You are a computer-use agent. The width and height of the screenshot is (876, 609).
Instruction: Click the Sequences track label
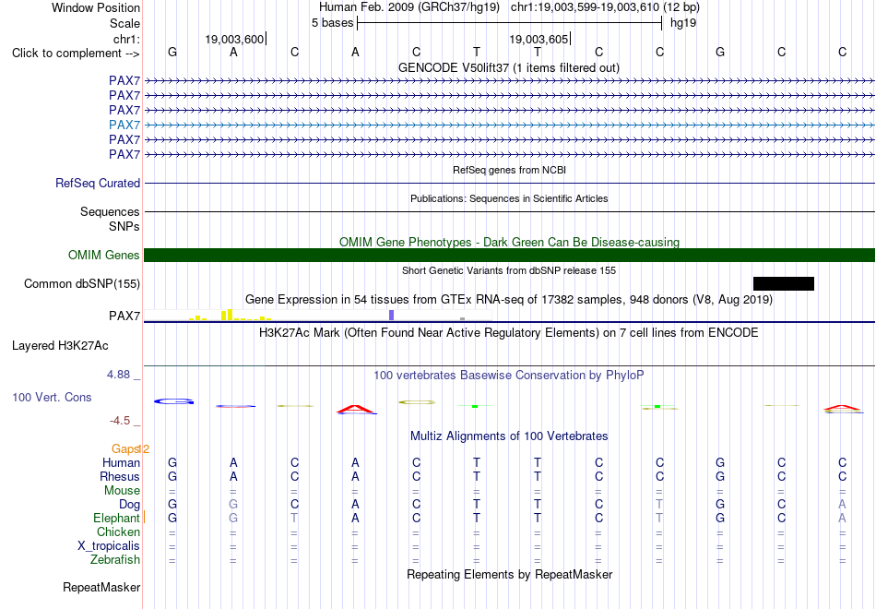coord(110,211)
